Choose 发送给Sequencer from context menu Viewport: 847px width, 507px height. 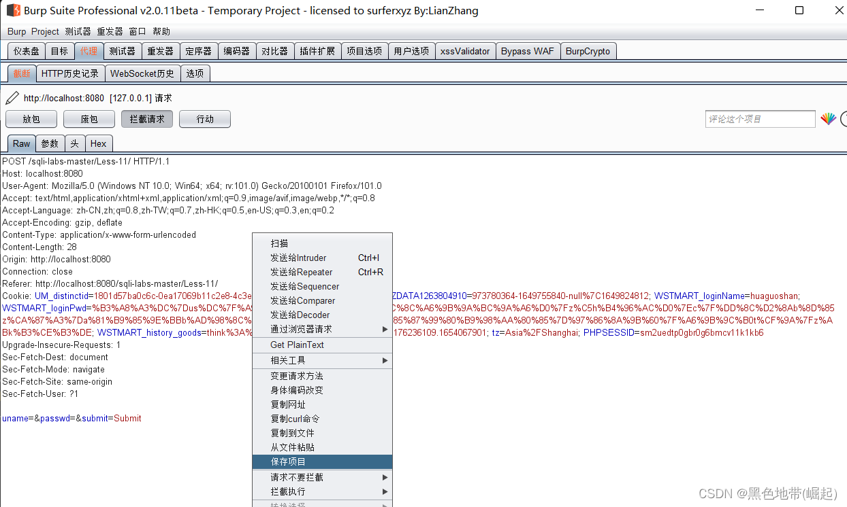pyautogui.click(x=322, y=286)
